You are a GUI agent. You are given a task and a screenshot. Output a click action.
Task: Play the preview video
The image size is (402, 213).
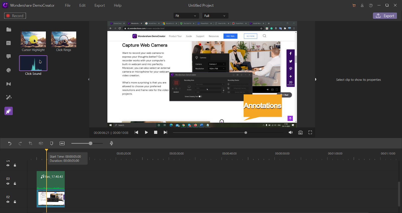click(x=146, y=132)
